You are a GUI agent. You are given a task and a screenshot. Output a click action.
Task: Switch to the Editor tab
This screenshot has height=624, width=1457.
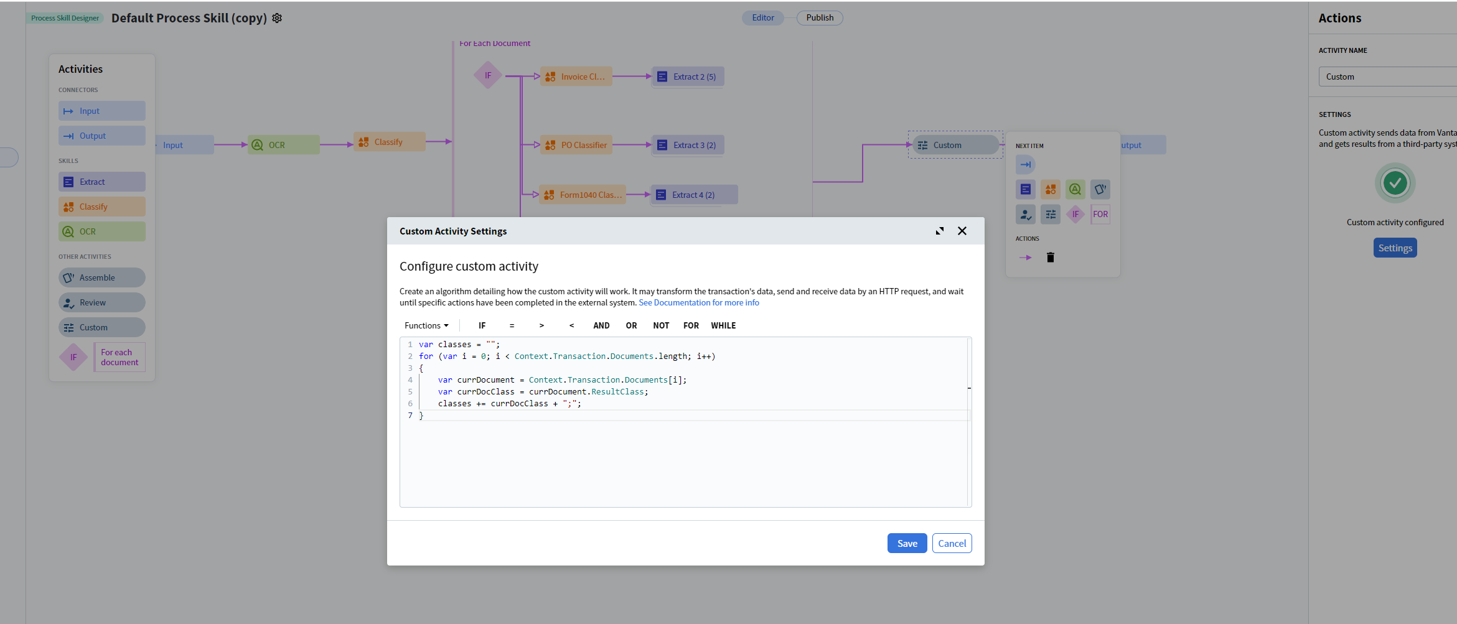763,18
